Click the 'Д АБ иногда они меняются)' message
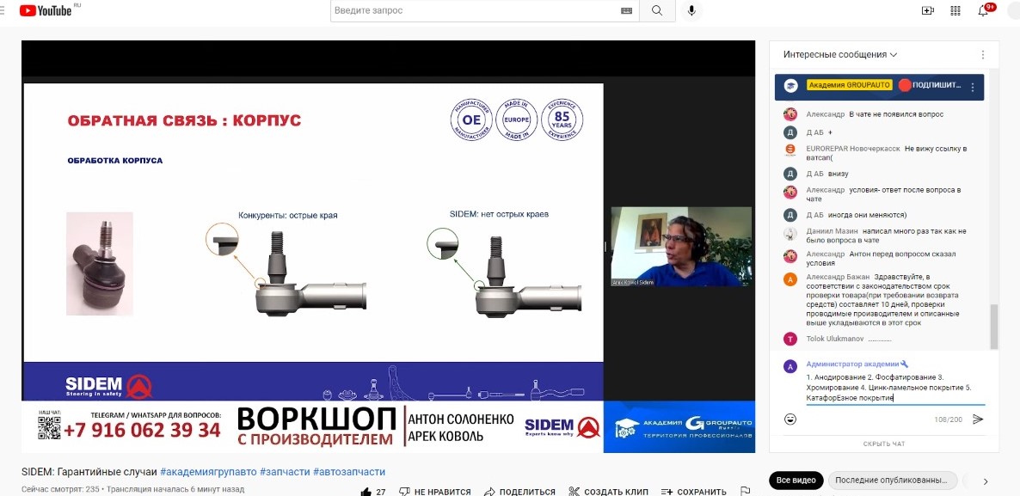Screen dimensions: 1020x496 coord(856,215)
